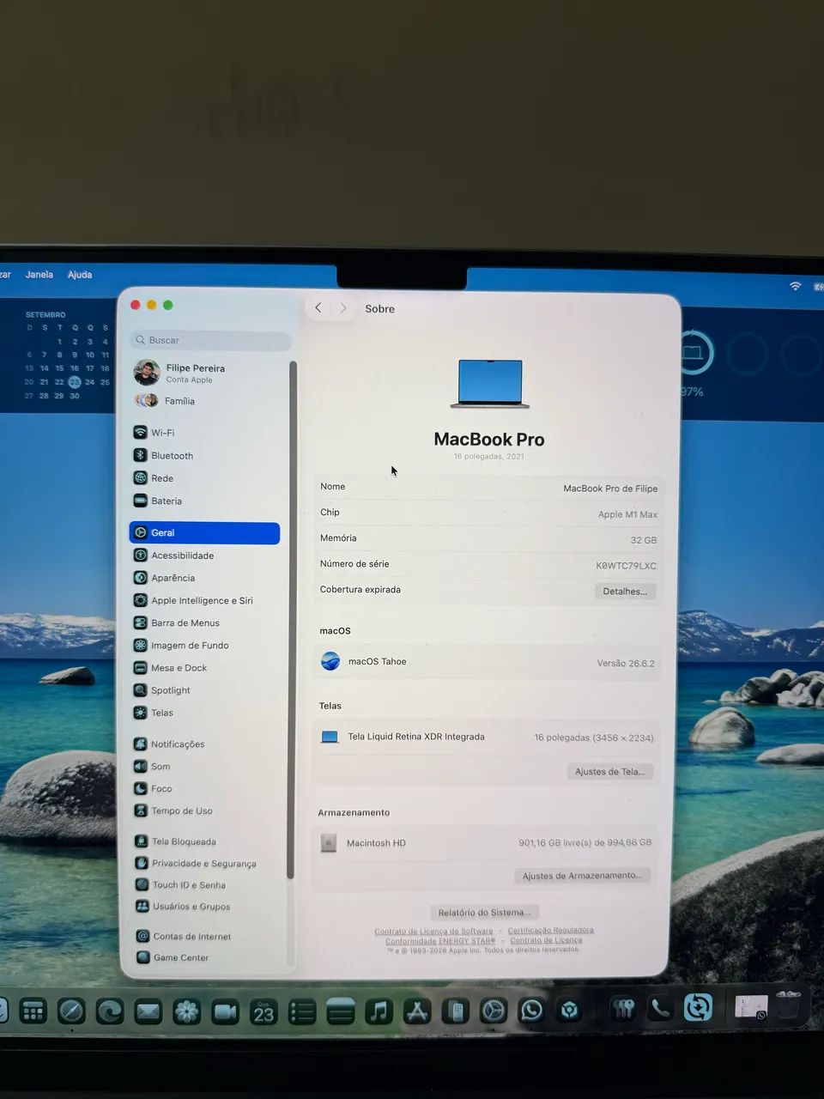This screenshot has height=1099, width=824.
Task: Open Conformidade ENERGY STAR link
Action: pos(440,940)
